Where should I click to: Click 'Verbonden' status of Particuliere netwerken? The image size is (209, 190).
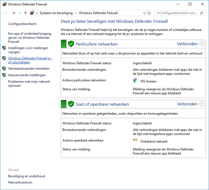pos(187,44)
